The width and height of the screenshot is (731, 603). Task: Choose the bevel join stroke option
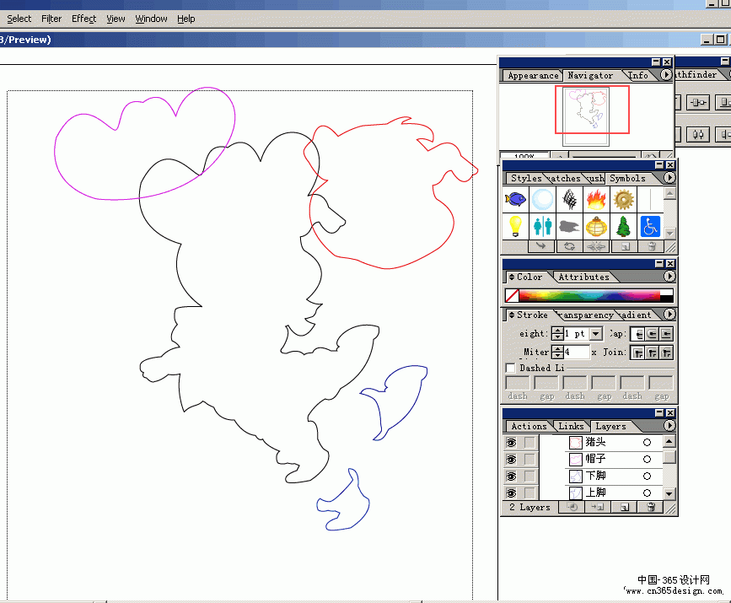click(666, 353)
